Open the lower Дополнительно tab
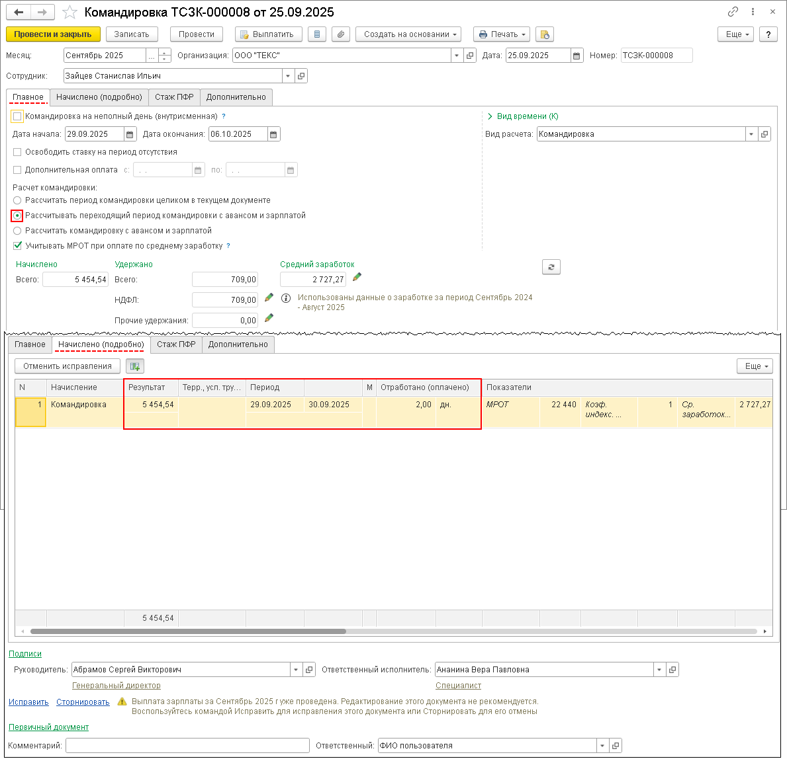 [x=238, y=344]
